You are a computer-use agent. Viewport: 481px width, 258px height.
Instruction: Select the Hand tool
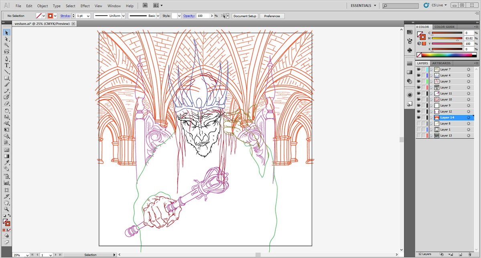[x=7, y=202]
